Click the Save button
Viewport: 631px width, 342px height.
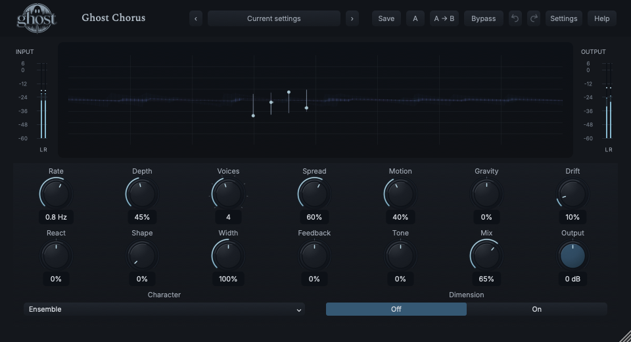tap(386, 18)
